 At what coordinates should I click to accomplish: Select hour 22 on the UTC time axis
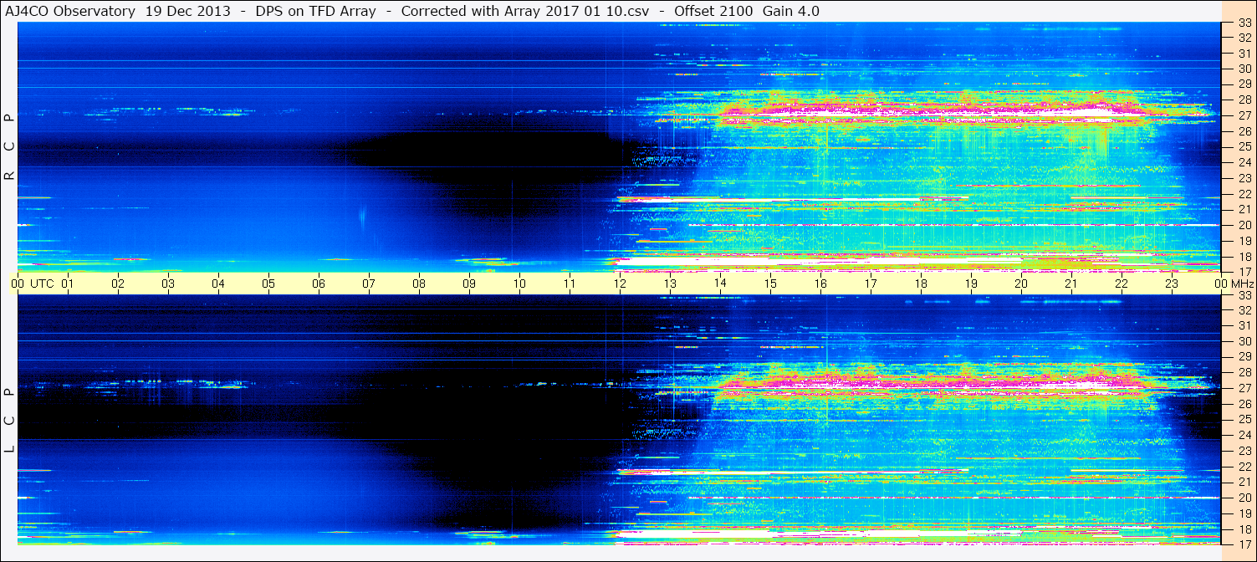coord(1122,284)
